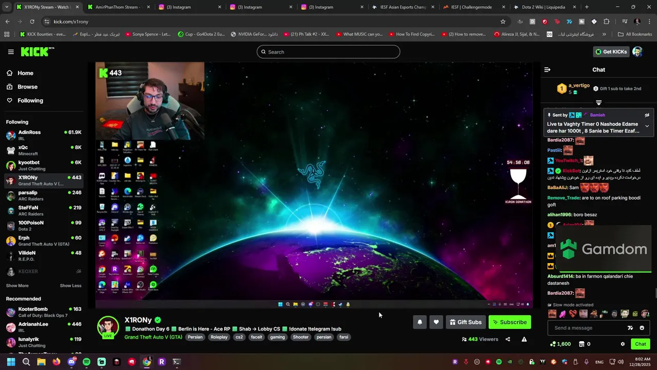
Task: Send message with Chat button
Action: tap(640, 344)
